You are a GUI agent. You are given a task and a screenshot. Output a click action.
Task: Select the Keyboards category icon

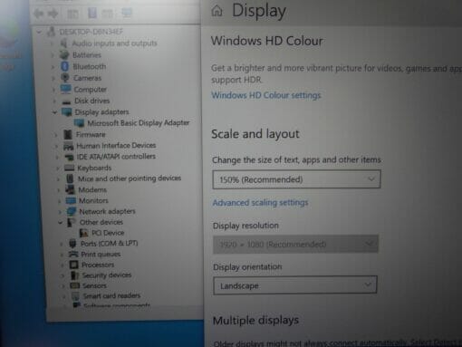(70, 168)
